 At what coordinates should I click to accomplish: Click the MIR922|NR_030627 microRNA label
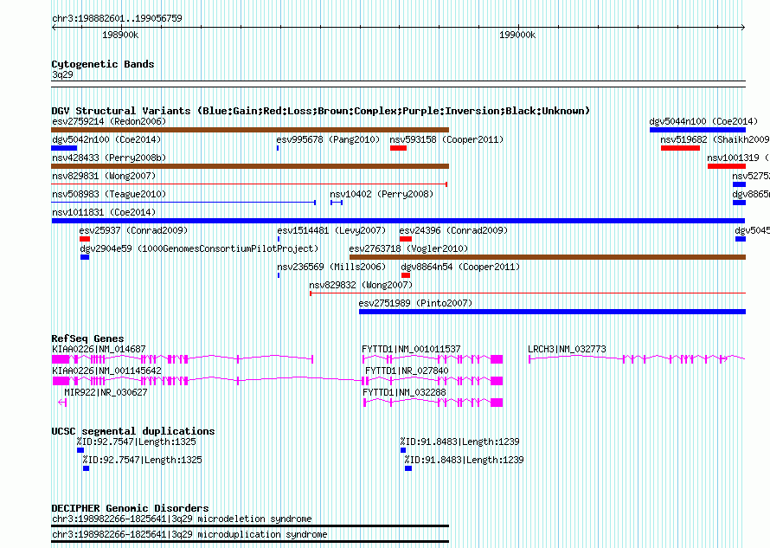pos(106,392)
